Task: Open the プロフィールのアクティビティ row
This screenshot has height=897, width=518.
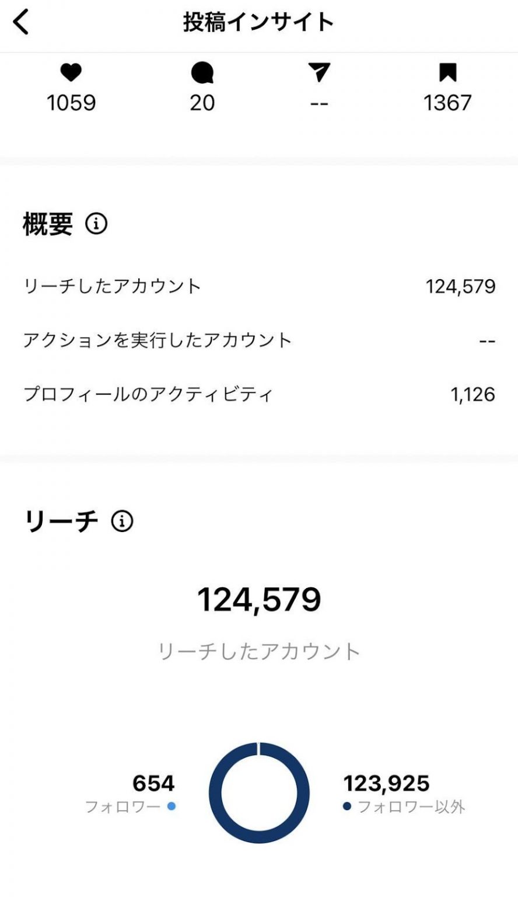Action: (x=259, y=394)
